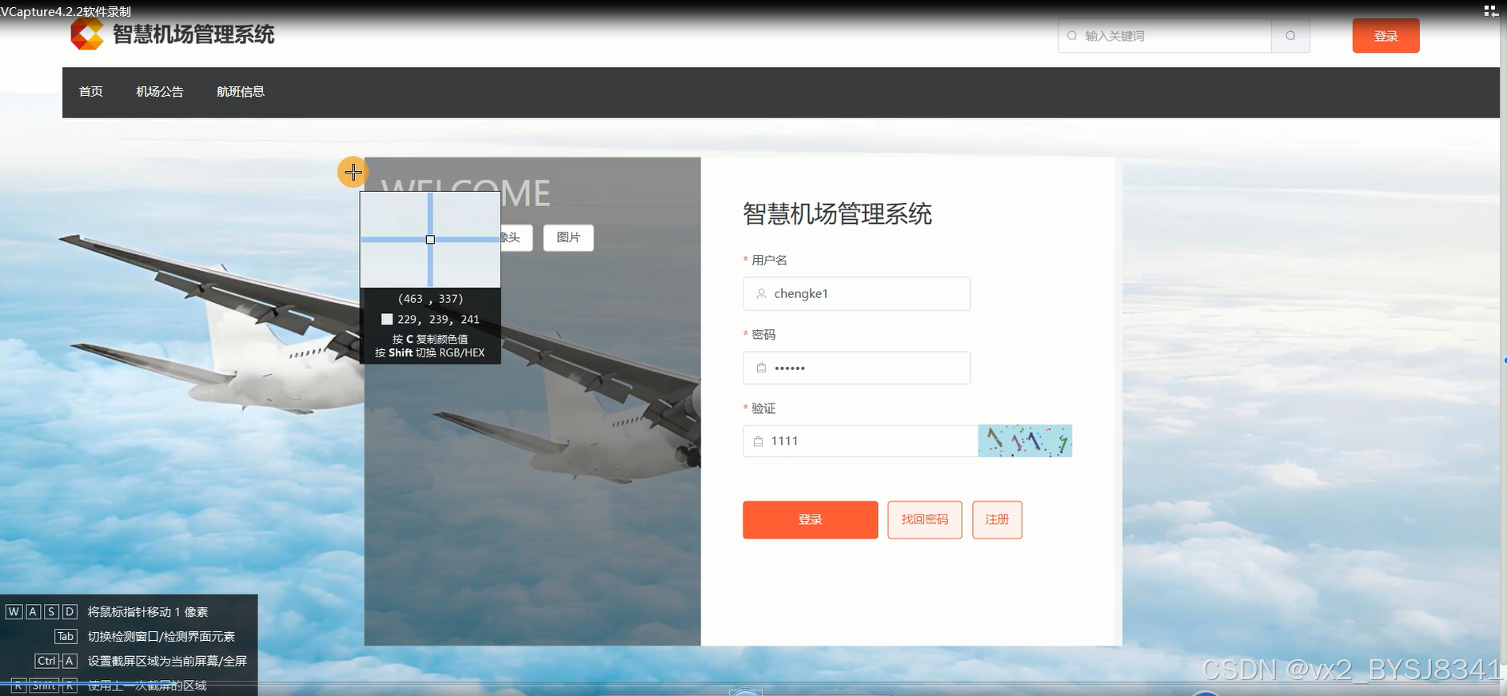Click the lock icon in the password field
Image resolution: width=1507 pixels, height=696 pixels.
[761, 368]
